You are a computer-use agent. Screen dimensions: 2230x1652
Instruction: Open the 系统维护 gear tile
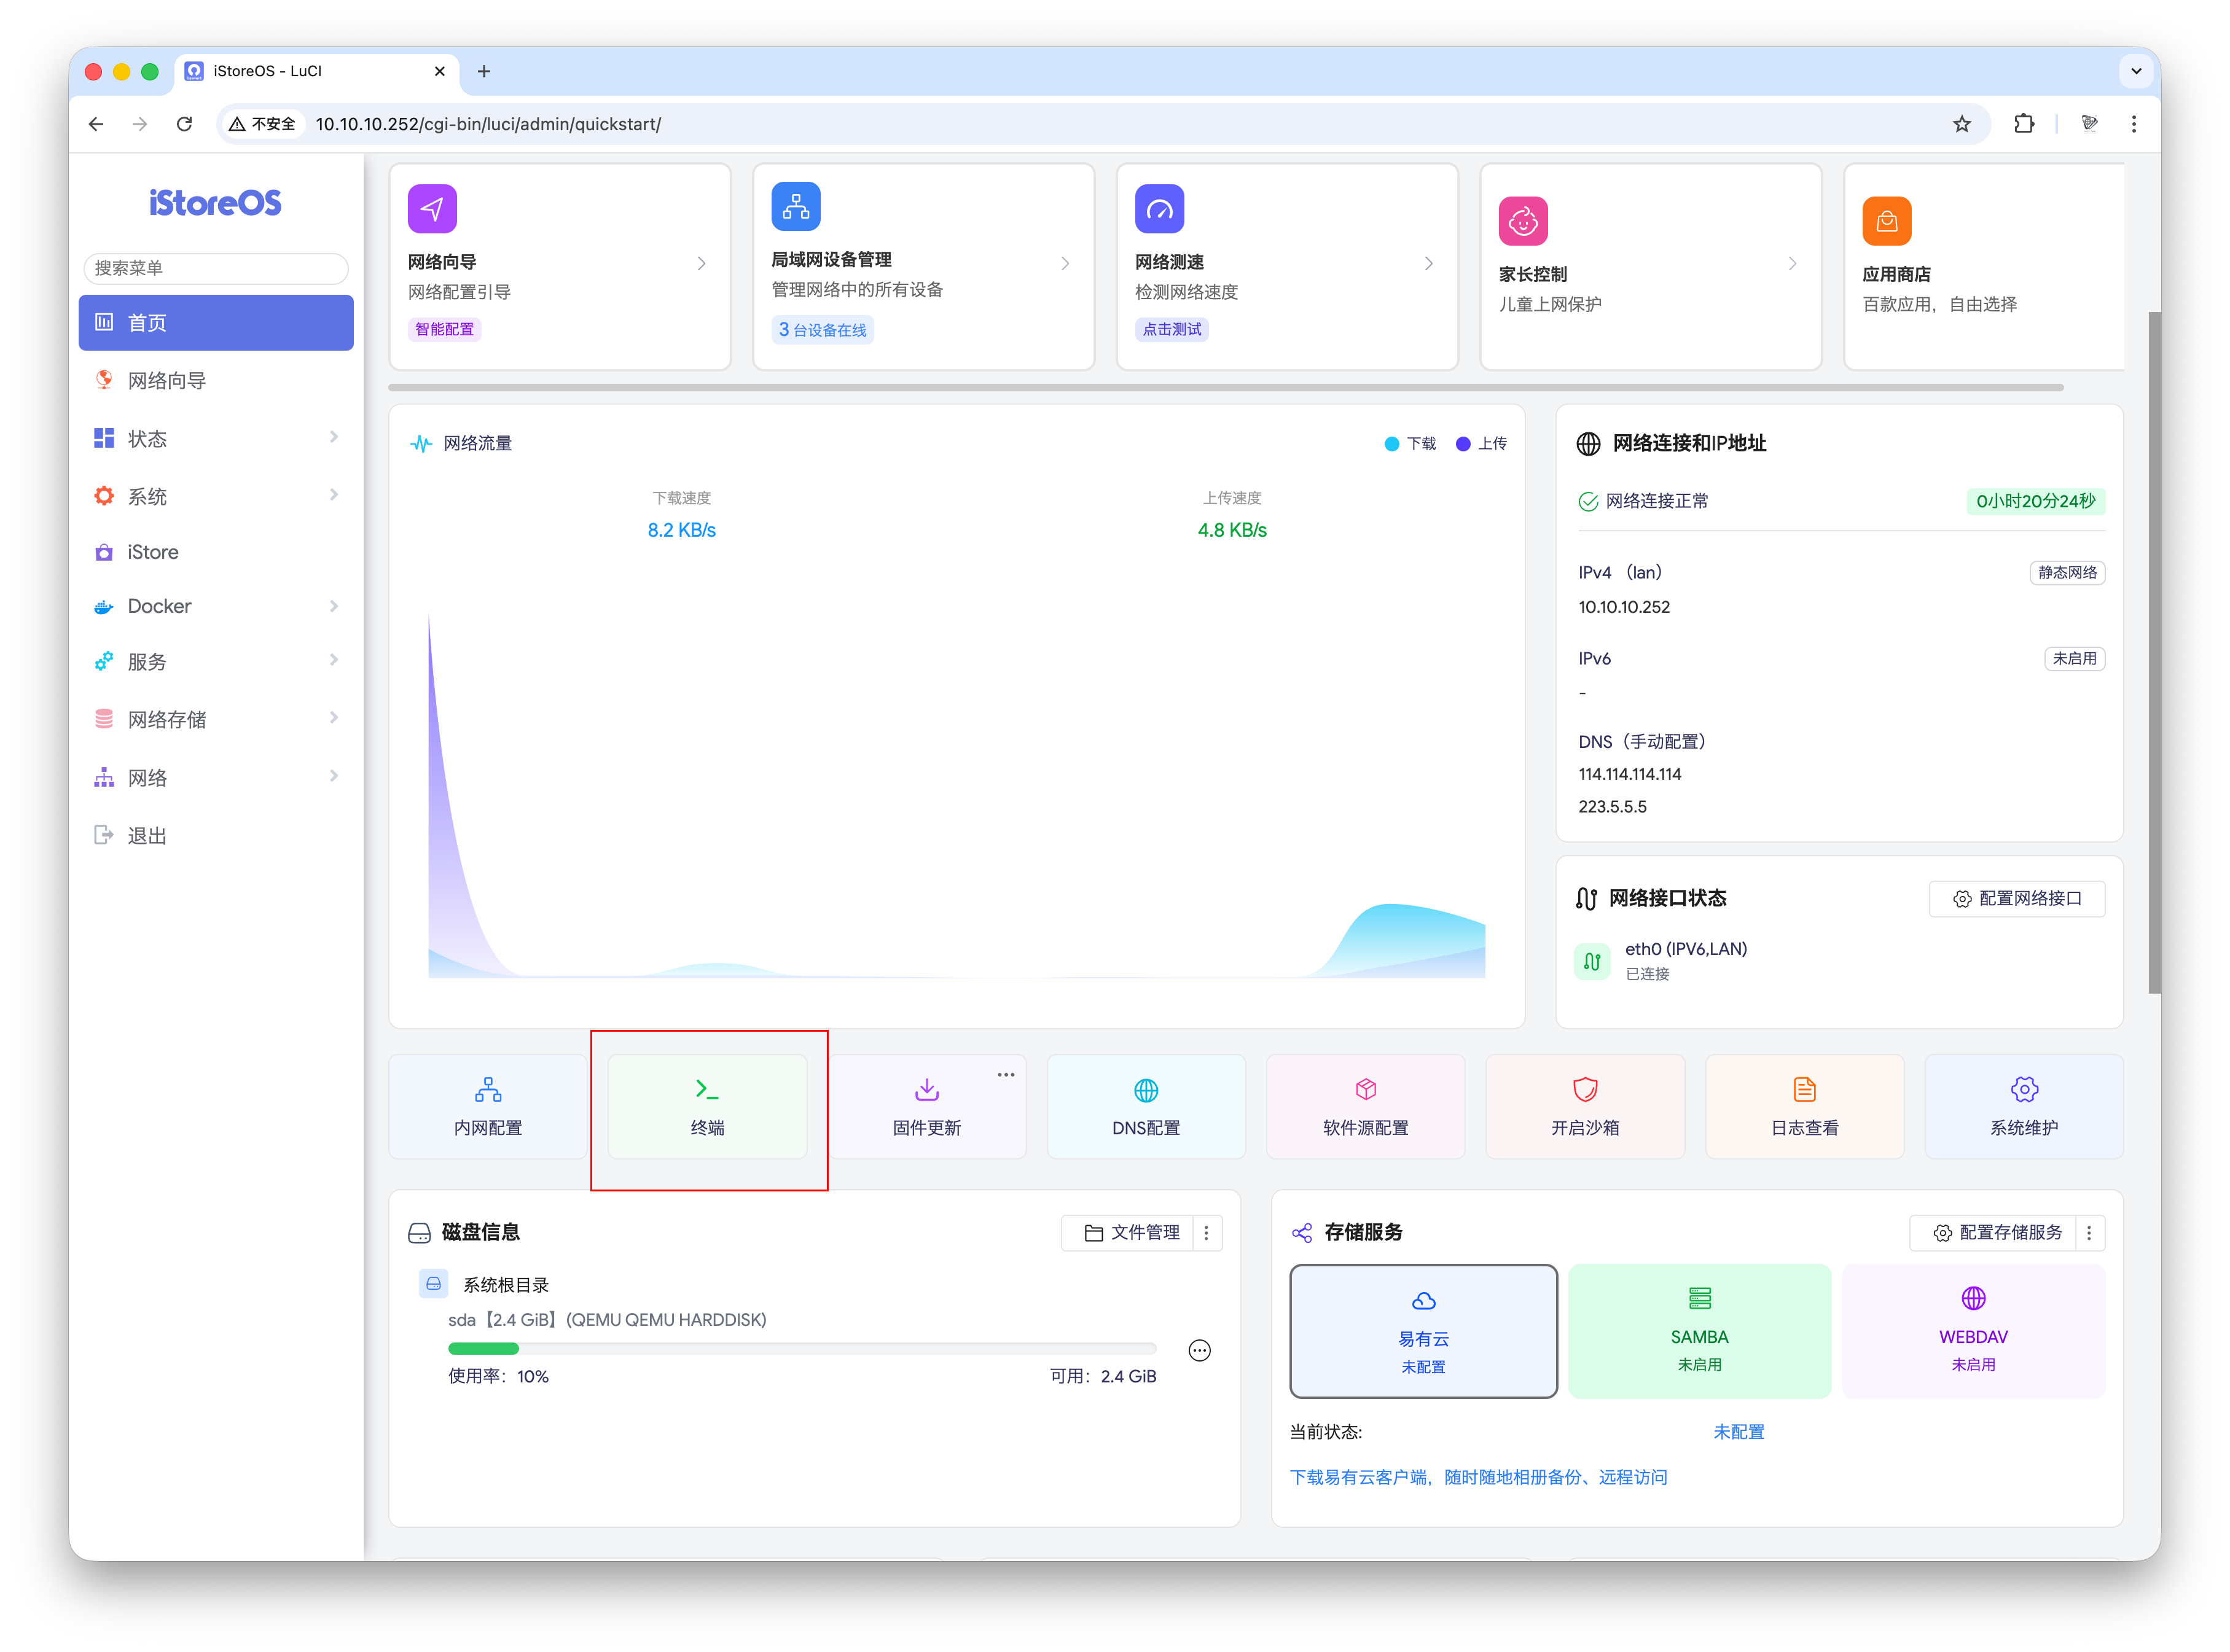[2023, 1107]
